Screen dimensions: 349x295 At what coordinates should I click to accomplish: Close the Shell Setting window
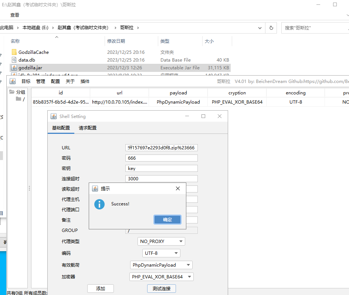[x=220, y=116]
